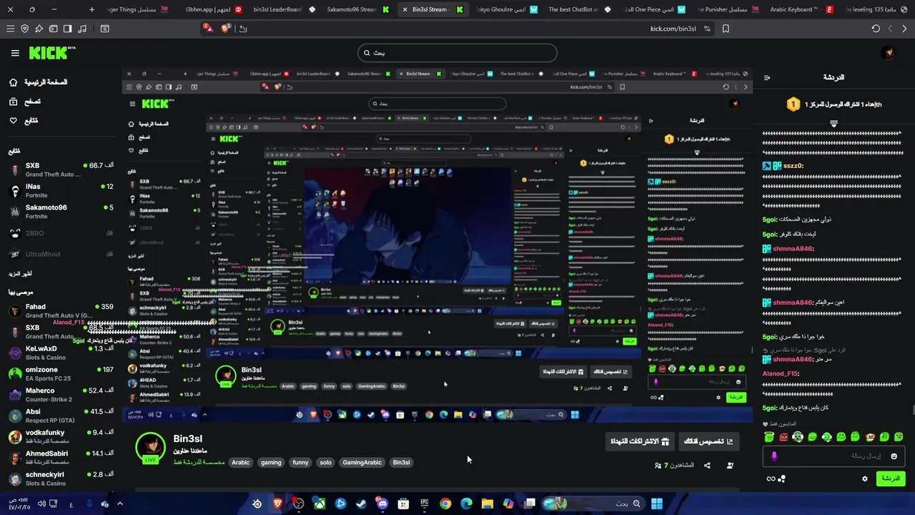Select the funny tag
This screenshot has width=915, height=515.
click(x=300, y=462)
